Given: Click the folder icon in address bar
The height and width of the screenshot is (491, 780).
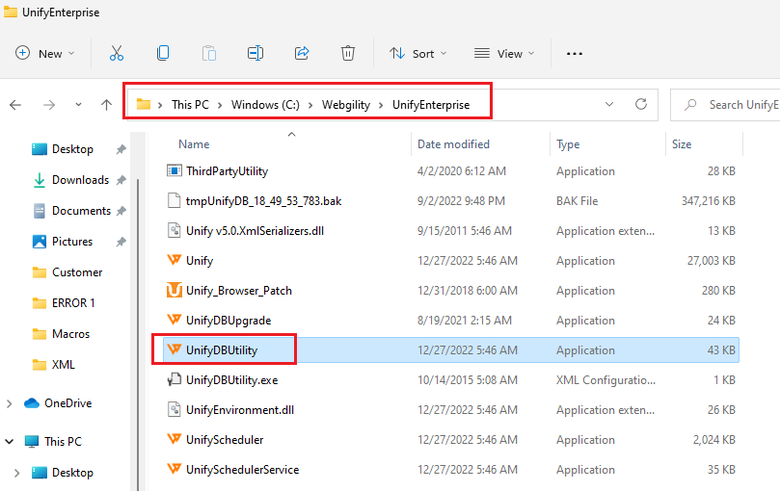Looking at the screenshot, I should [144, 104].
